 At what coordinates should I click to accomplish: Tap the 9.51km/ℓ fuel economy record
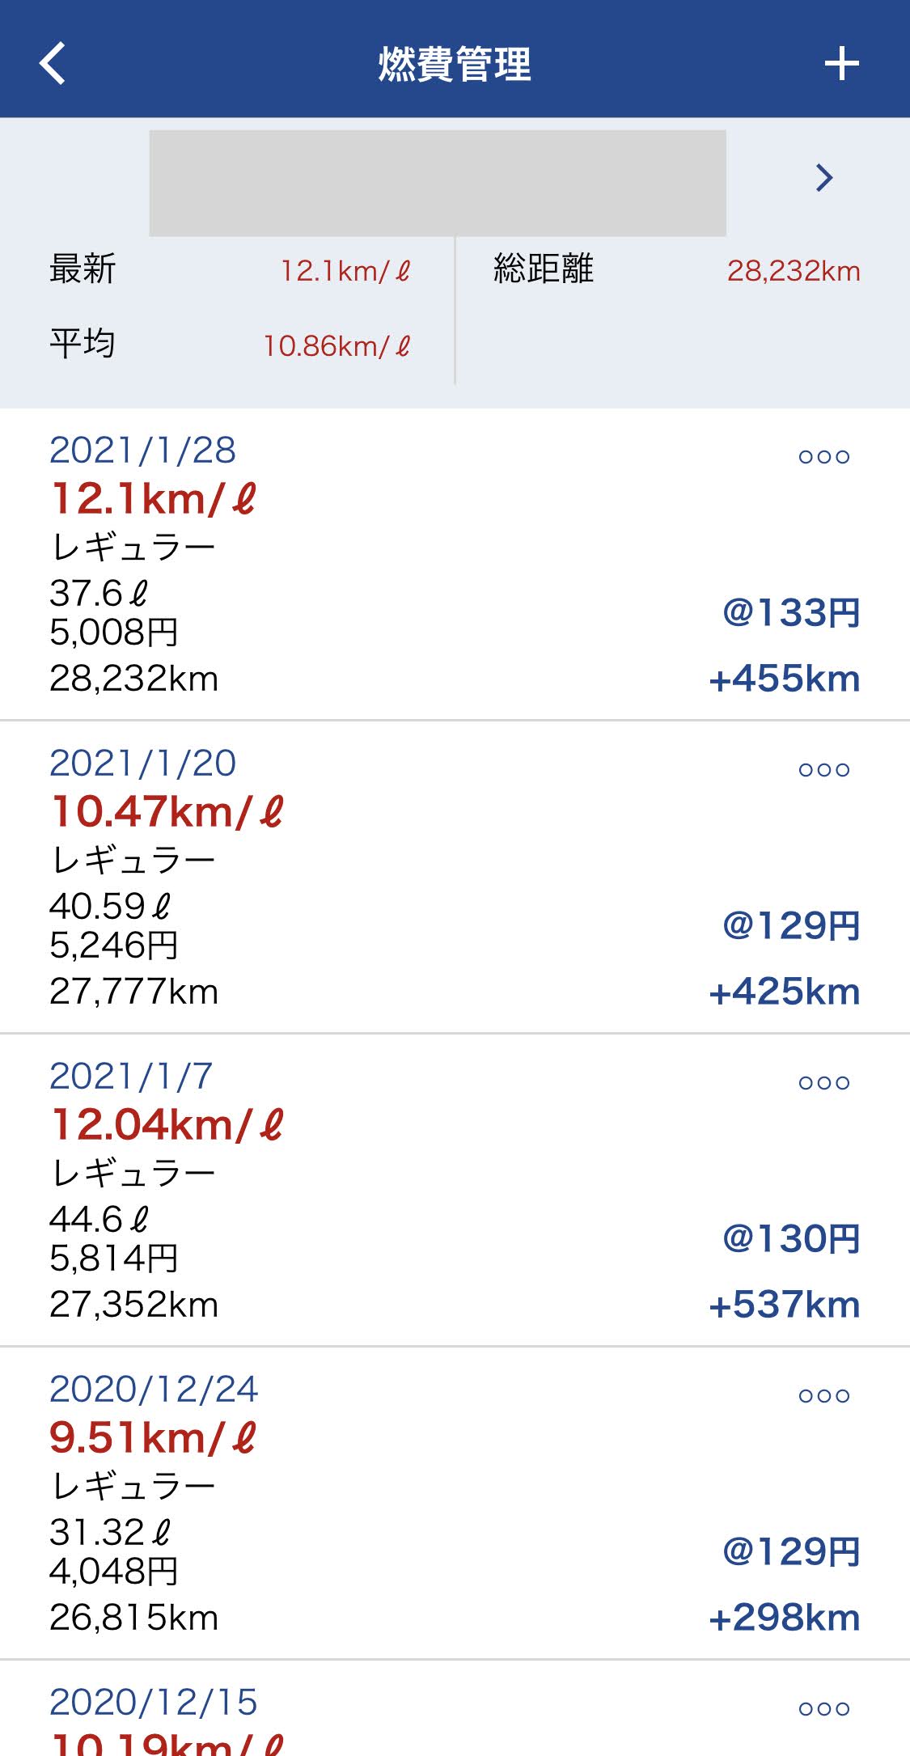point(153,1438)
